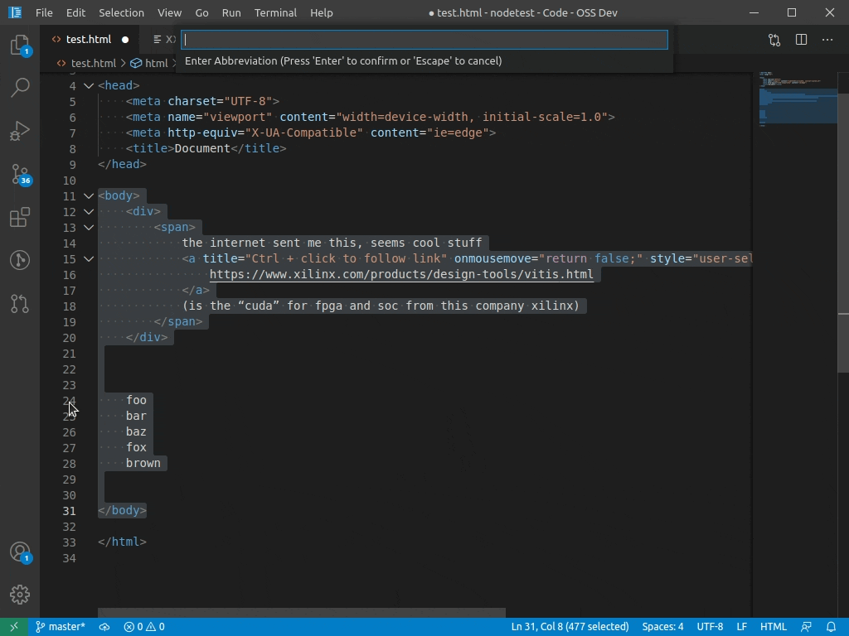Open the Accounts menu icon
Screen dimensions: 849x636
pos(20,552)
